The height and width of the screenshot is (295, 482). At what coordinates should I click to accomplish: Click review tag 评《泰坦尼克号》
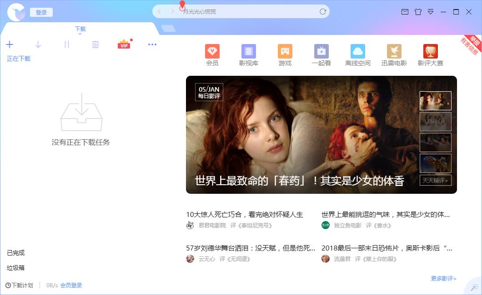(251, 226)
